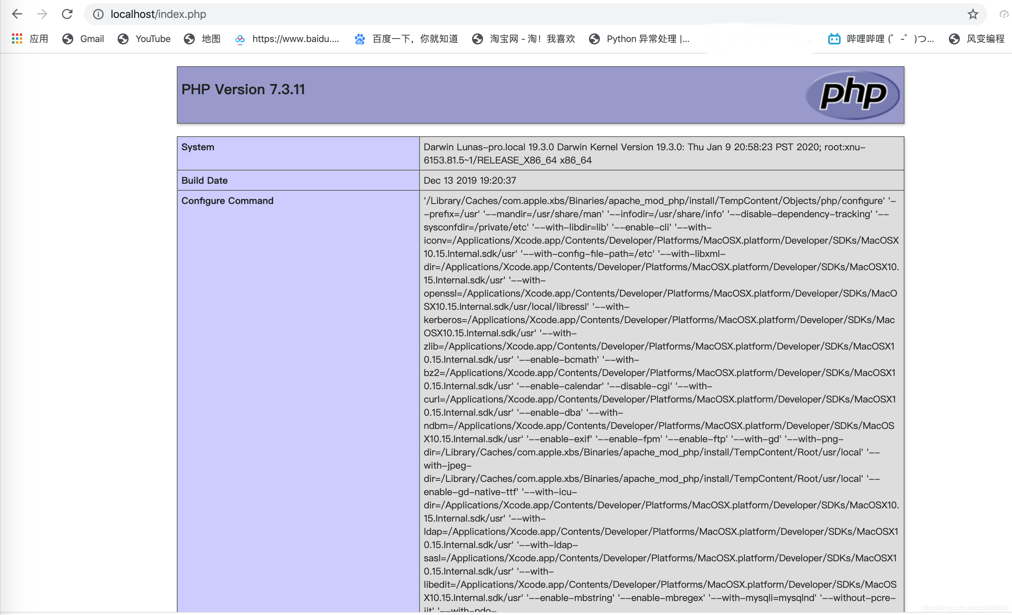Image resolution: width=1012 pixels, height=615 pixels.
Task: Open the Gmail bookmark
Action: (x=83, y=39)
